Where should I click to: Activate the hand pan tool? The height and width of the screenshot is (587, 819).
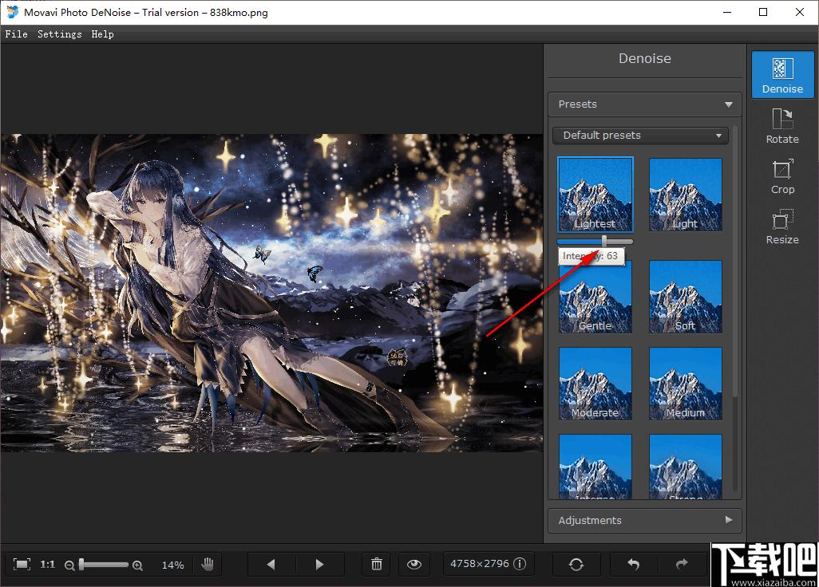(208, 564)
